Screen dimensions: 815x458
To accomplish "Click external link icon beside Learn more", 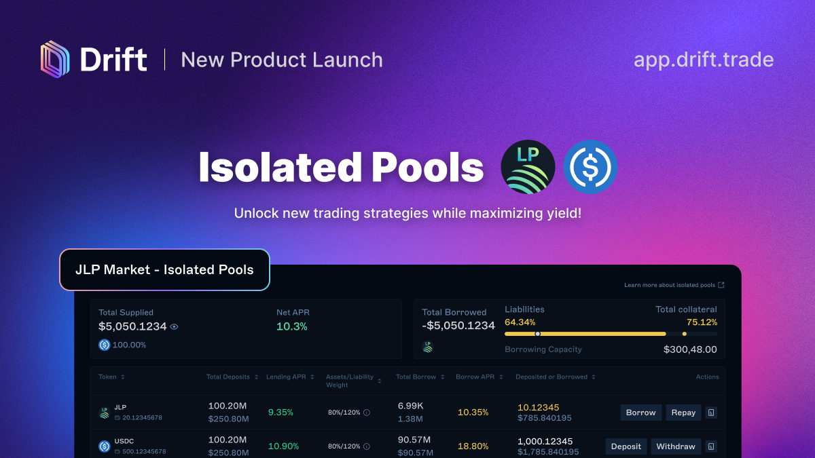I will [721, 285].
